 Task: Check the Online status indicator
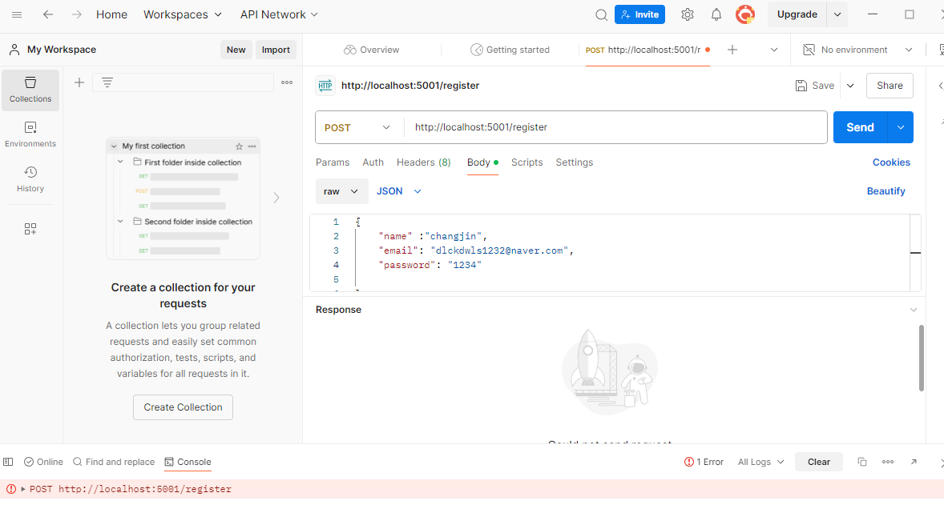click(43, 462)
